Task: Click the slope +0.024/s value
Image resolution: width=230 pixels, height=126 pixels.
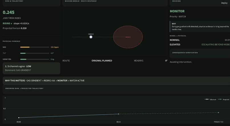Action: point(21,23)
